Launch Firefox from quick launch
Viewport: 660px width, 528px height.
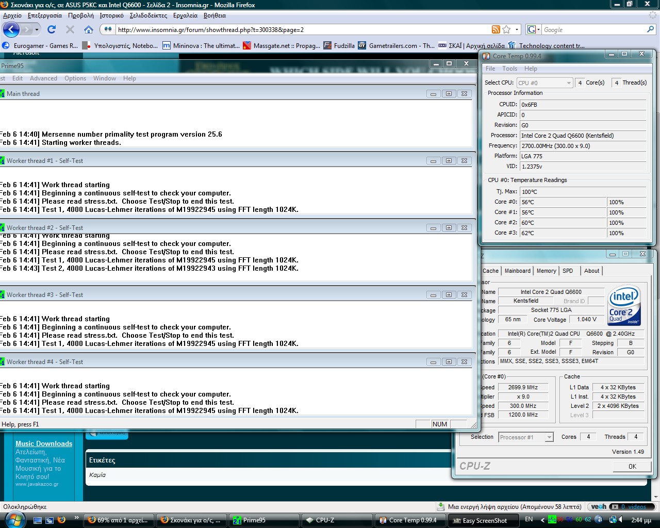pos(61,520)
